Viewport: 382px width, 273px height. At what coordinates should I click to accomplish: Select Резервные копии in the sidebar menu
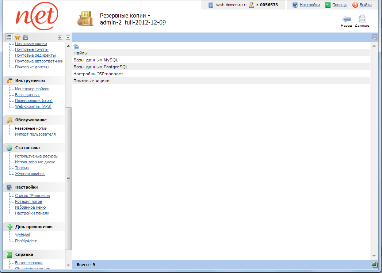[31, 129]
